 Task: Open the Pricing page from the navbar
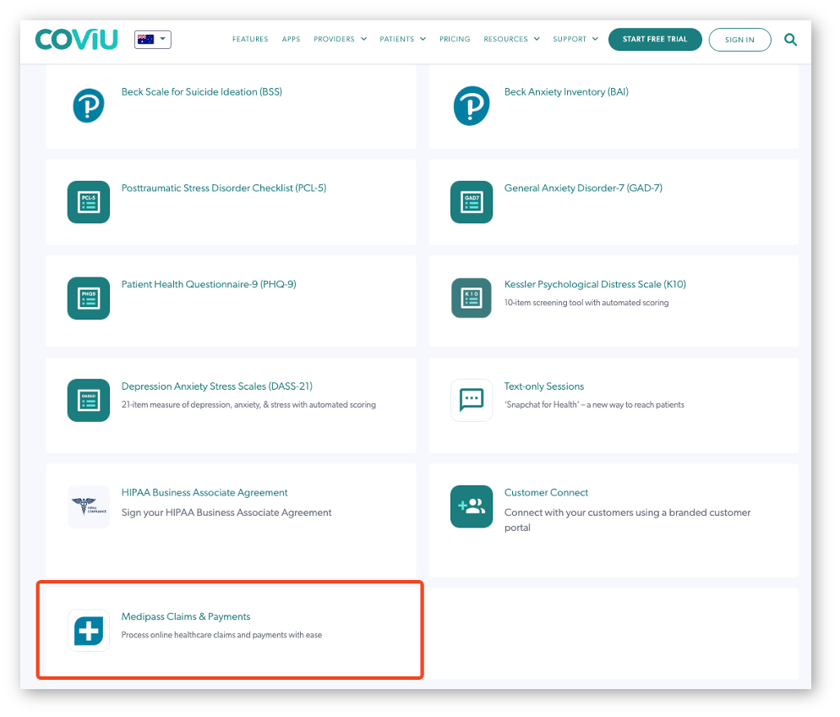(x=455, y=39)
